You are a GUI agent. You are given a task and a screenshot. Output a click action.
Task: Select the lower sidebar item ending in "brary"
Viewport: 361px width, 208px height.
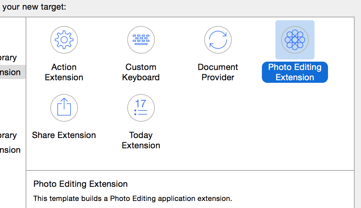pyautogui.click(x=8, y=135)
